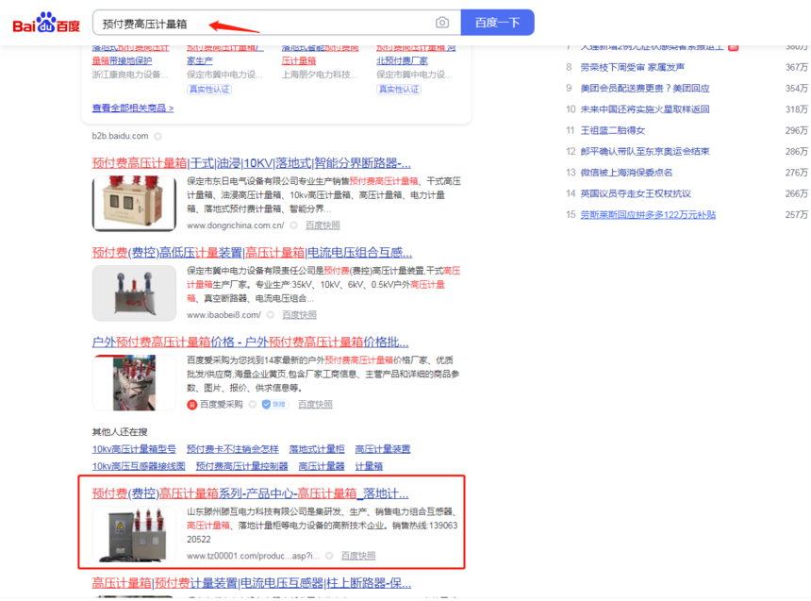Click the search input containing 预付费高压计量箱
Image resolution: width=811 pixels, height=601 pixels.
276,23
